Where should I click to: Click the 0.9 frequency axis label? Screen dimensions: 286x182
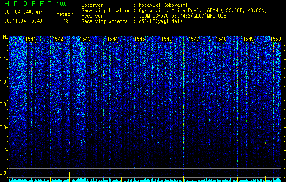point(4,105)
